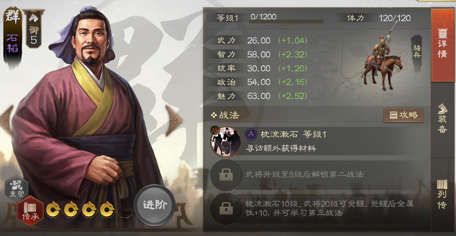This screenshot has width=456, height=236.
Task: Select the first gold star rank coin
Action: pos(53,210)
